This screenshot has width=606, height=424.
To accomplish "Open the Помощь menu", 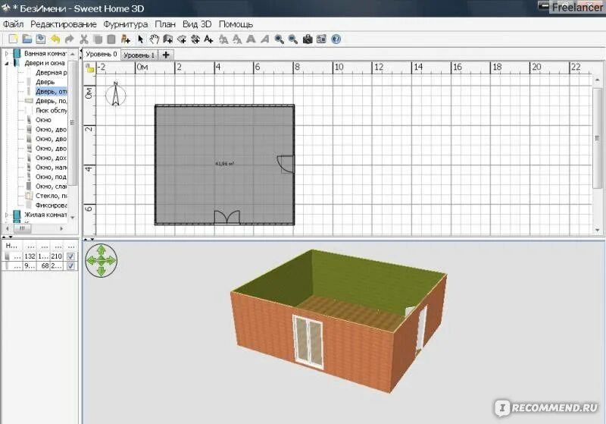I will 236,24.
